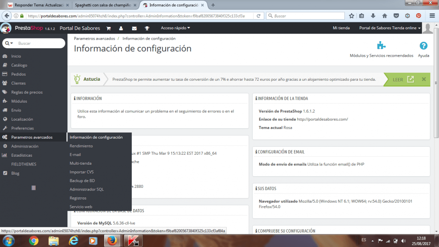The image size is (439, 247).
Task: Open Portal de Sabores Tienda online dropdown
Action: 390,28
